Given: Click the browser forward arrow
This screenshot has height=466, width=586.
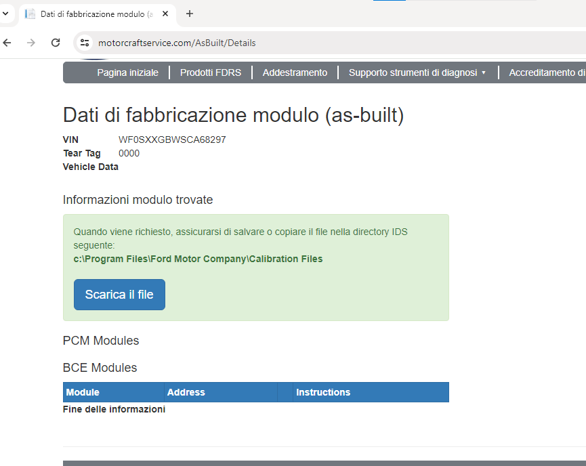Looking at the screenshot, I should [31, 43].
